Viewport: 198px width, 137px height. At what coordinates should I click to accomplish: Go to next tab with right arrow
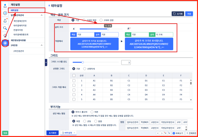(x=162, y=133)
